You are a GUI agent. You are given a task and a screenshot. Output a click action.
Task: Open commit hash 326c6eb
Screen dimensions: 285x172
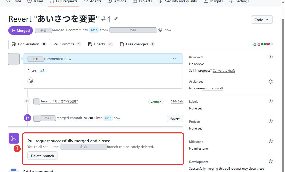pyautogui.click(x=177, y=101)
